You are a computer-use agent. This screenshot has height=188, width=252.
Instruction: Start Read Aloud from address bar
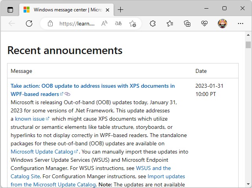tap(104, 23)
